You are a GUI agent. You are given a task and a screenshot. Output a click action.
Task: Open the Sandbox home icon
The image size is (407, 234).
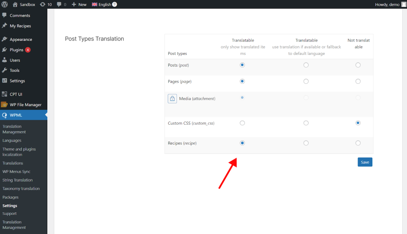(15, 4)
